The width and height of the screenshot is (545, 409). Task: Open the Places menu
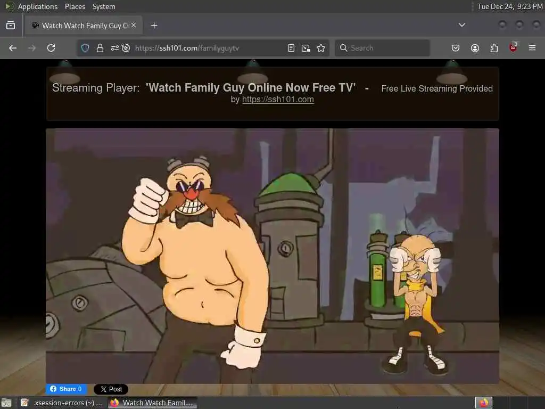(75, 6)
